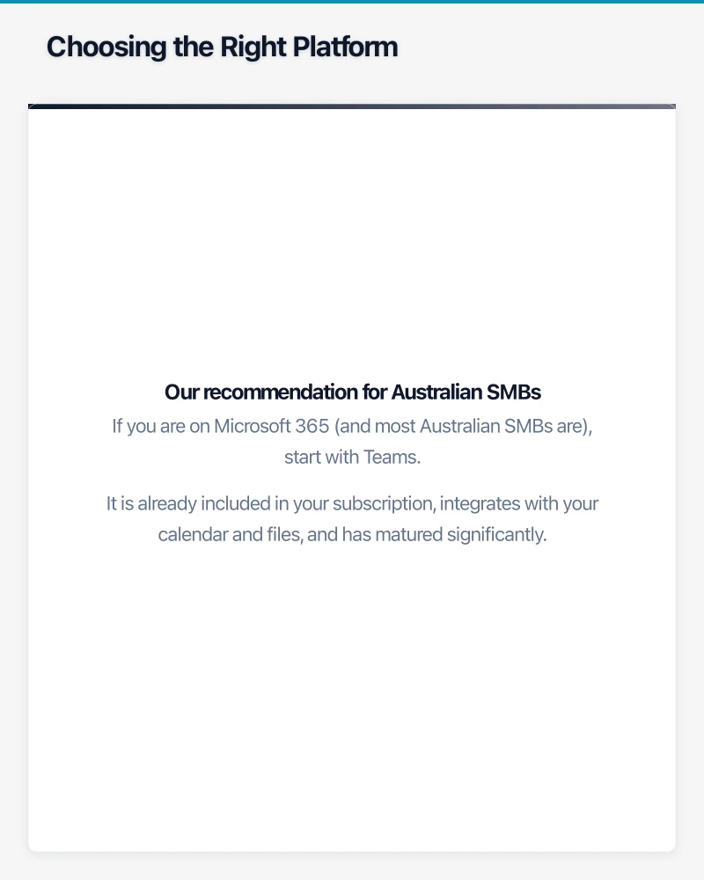Click the "Choosing the Right Platform" title
The width and height of the screenshot is (704, 880).
(x=222, y=47)
